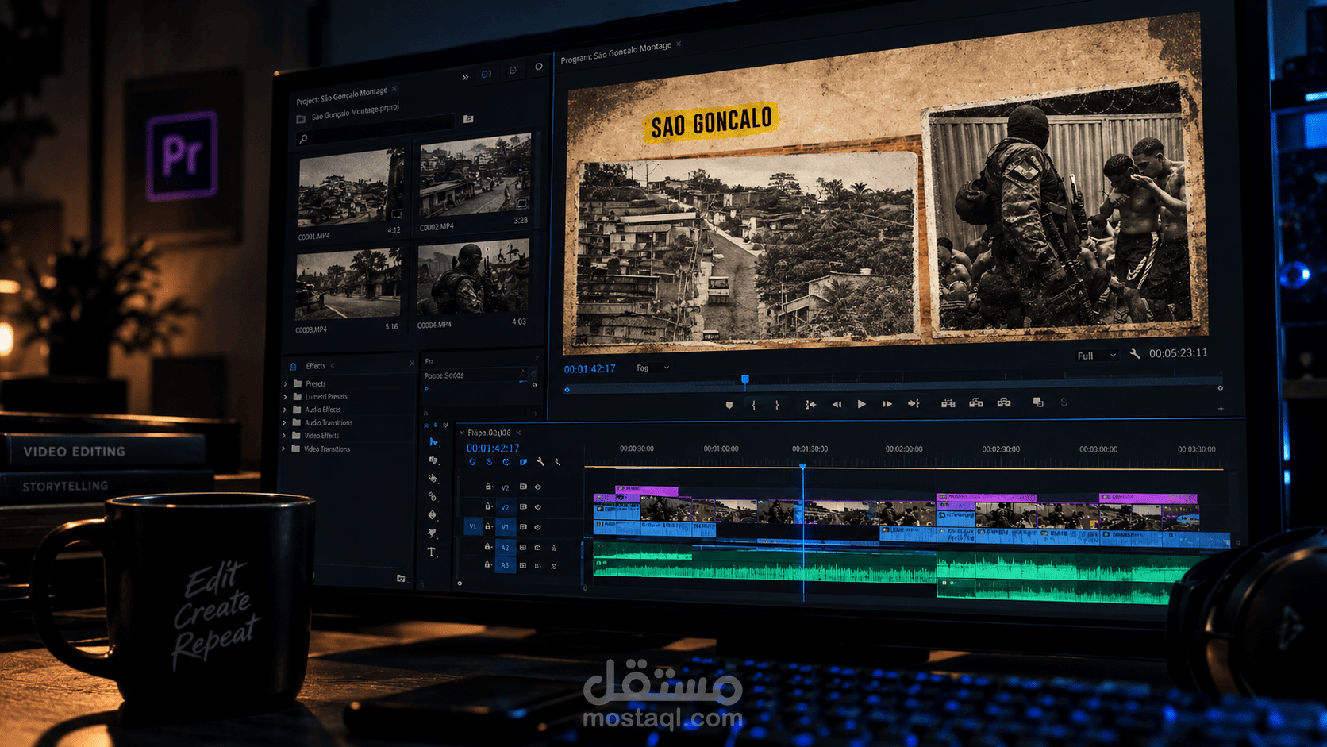Click the Program monitor scrub bar playhead

[x=745, y=379]
